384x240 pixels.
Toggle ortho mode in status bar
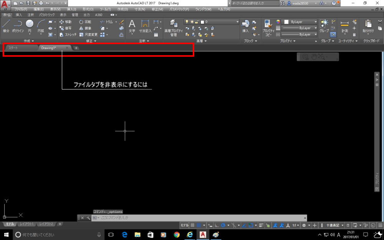[x=217, y=225]
